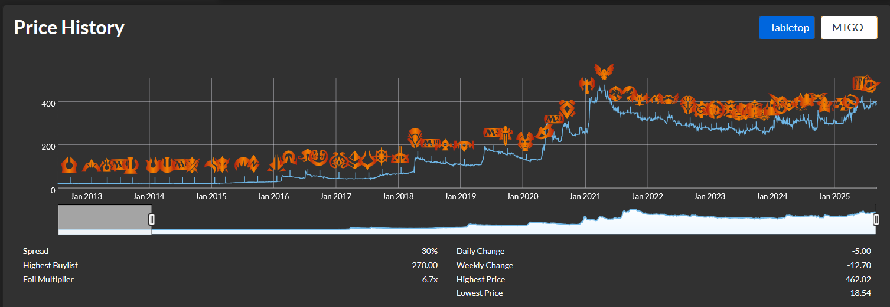Click the pyramid Amonkhet set symbol
Screen dimensions: 890x307
click(x=354, y=159)
